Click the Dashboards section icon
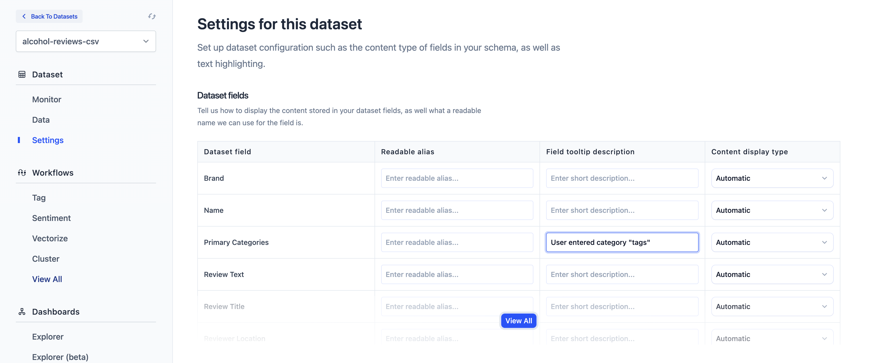873x363 pixels. pyautogui.click(x=22, y=312)
